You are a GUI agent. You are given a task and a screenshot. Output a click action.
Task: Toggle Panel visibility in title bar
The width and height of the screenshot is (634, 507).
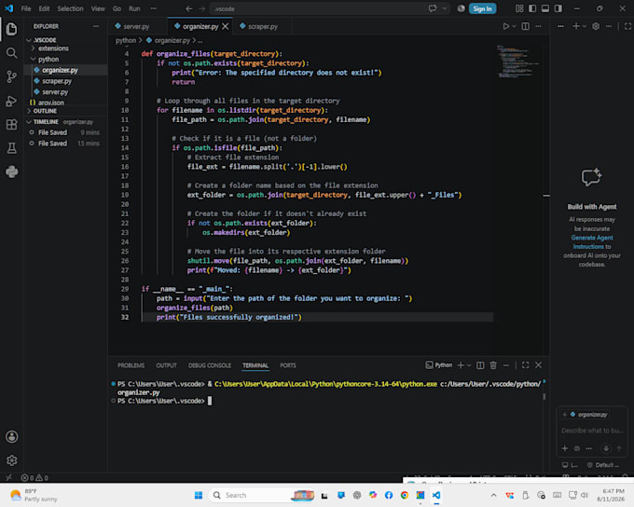point(545,8)
